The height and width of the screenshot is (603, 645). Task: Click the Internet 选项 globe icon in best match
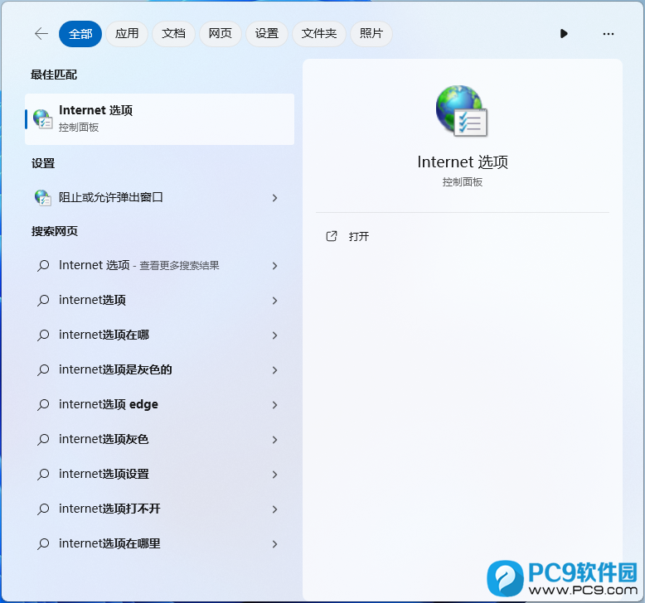click(x=43, y=119)
